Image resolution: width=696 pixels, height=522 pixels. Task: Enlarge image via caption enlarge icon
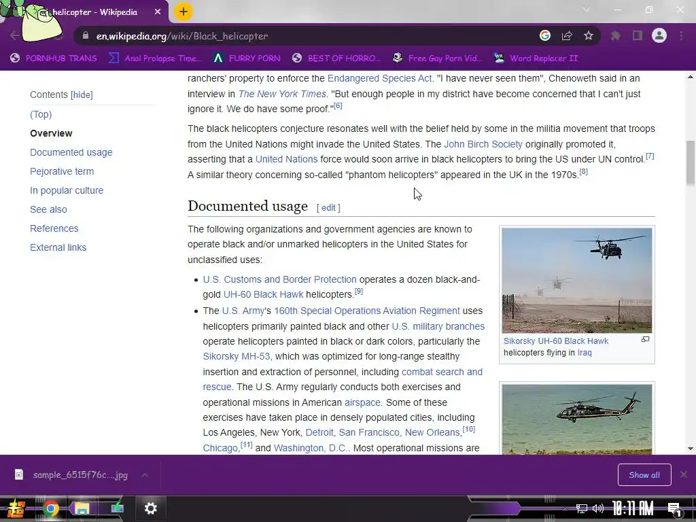tap(646, 340)
